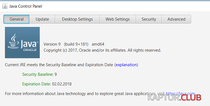Click the 'Security Baseline: 9' text
The image size is (210, 106).
[x=39, y=74]
